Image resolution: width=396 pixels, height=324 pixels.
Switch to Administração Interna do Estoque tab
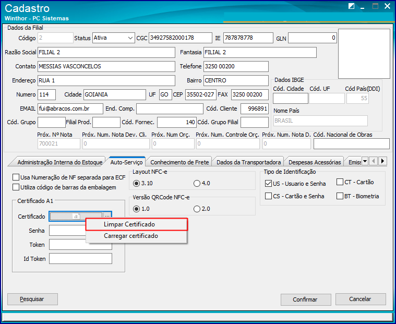click(x=59, y=162)
